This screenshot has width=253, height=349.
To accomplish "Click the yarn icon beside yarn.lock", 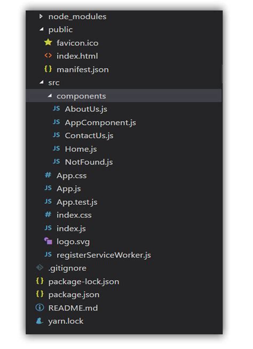I will 39,321.
